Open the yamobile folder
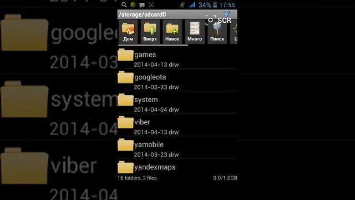The height and width of the screenshot is (200, 355). point(177,147)
